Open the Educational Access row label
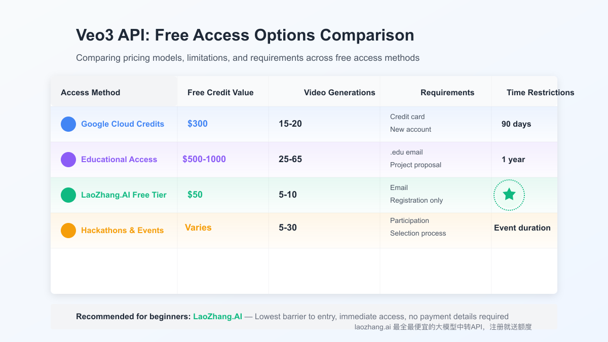Screen dimensions: 608x342 point(119,160)
